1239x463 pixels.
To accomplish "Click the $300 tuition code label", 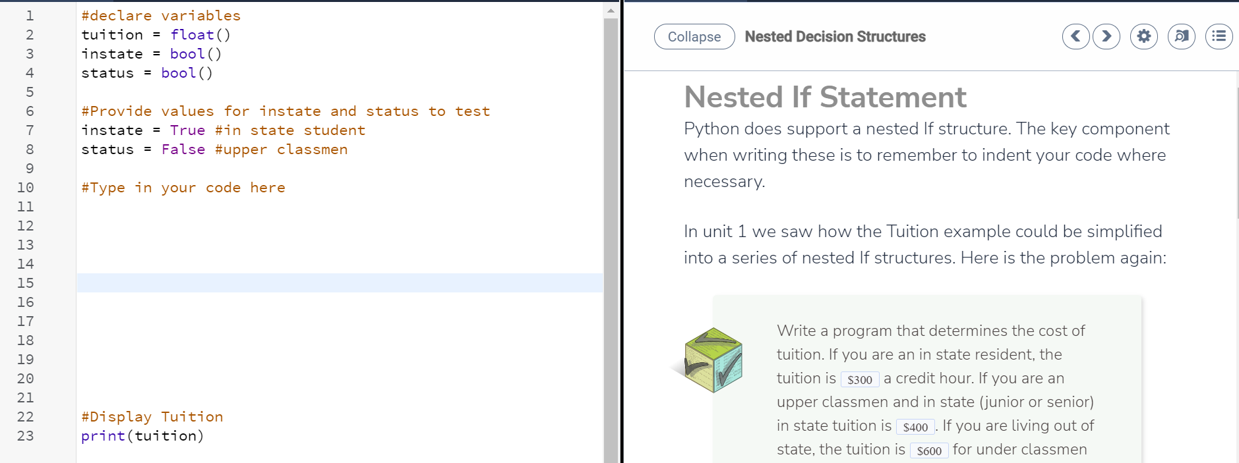I will [860, 379].
